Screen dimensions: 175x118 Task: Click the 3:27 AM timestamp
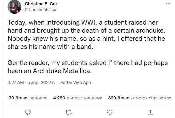(16, 82)
